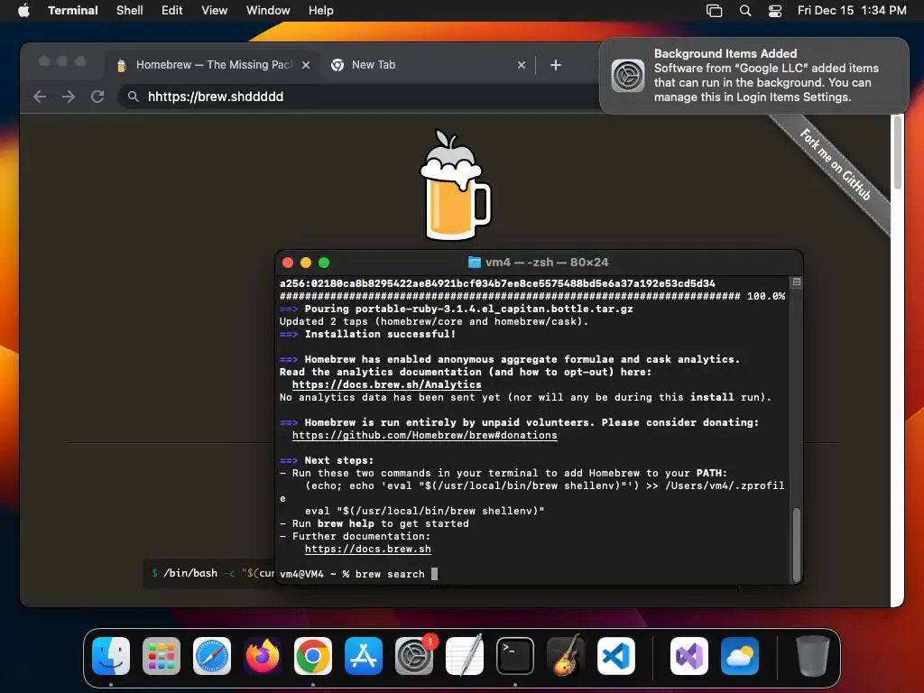Open Launchpad in the Dock
Image resolution: width=924 pixels, height=693 pixels.
point(162,656)
